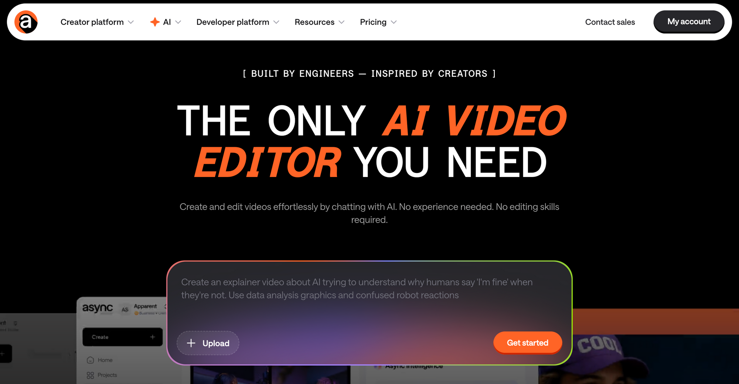Click the Projects grid icon
The image size is (739, 384).
[91, 375]
